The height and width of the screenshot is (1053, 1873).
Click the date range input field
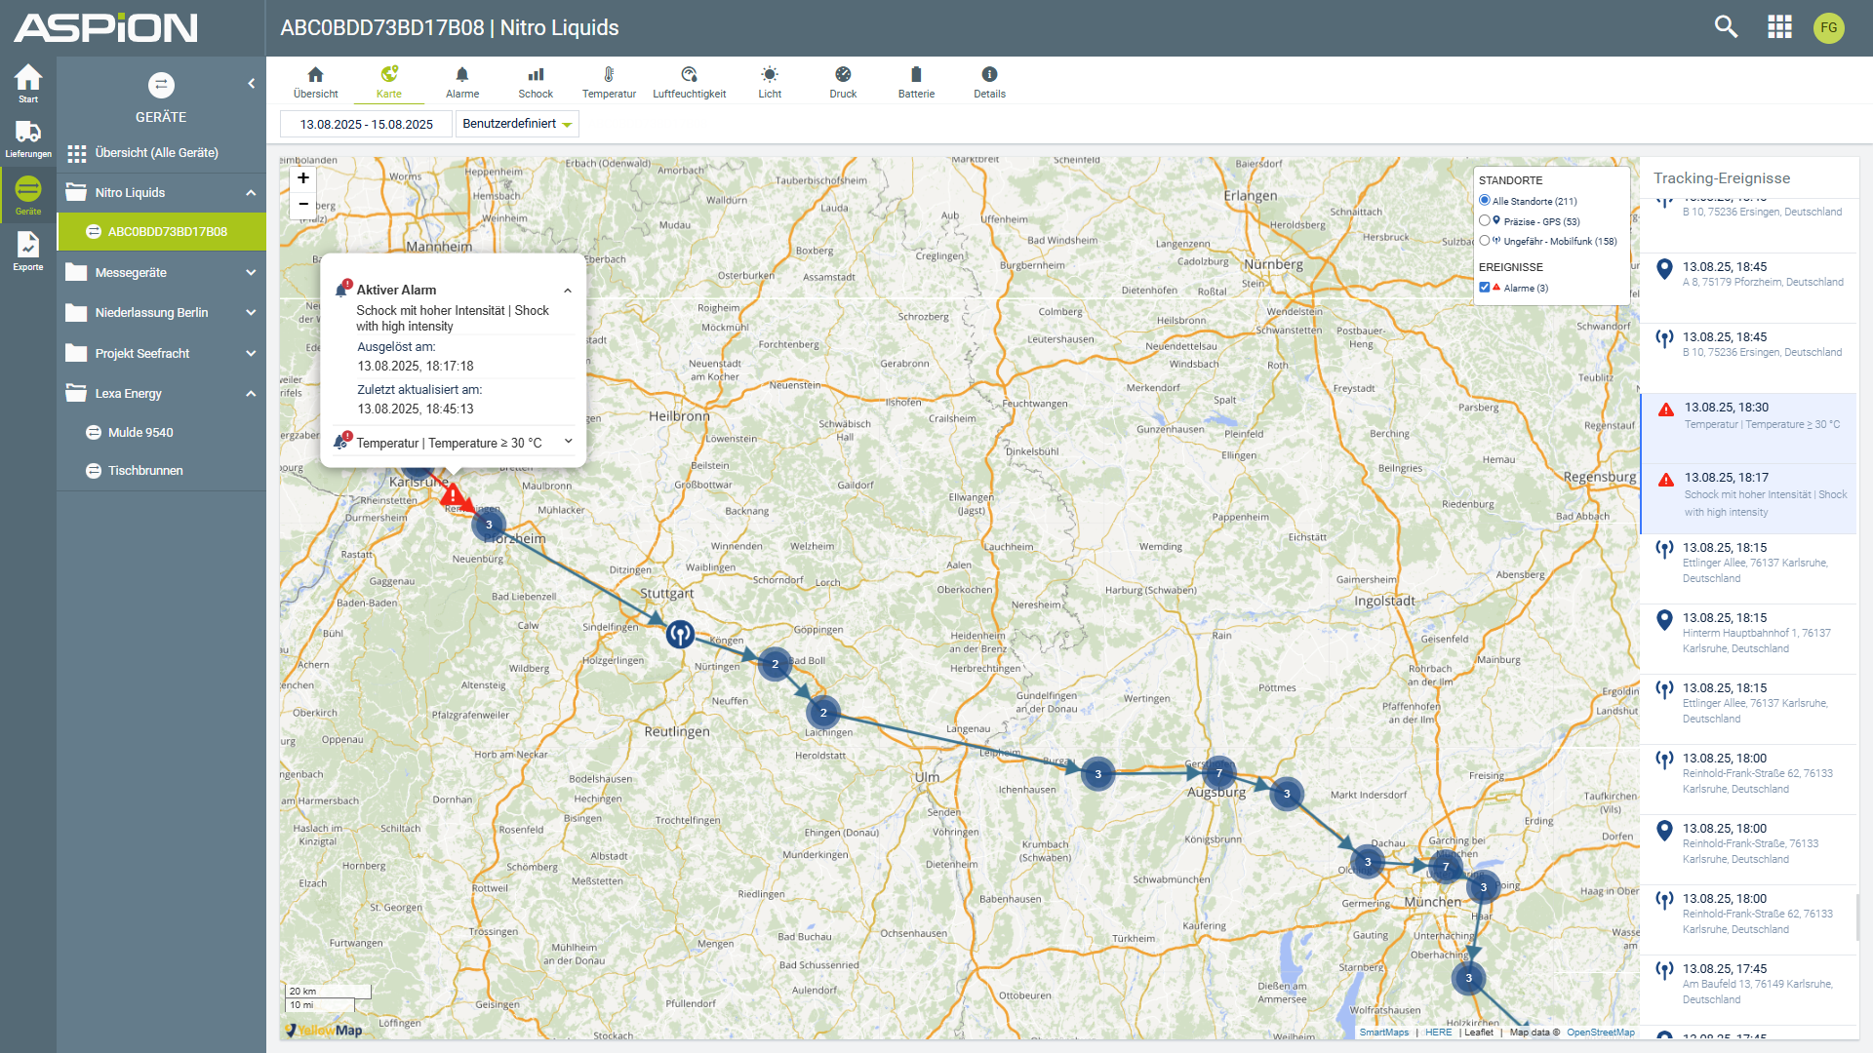click(x=366, y=124)
